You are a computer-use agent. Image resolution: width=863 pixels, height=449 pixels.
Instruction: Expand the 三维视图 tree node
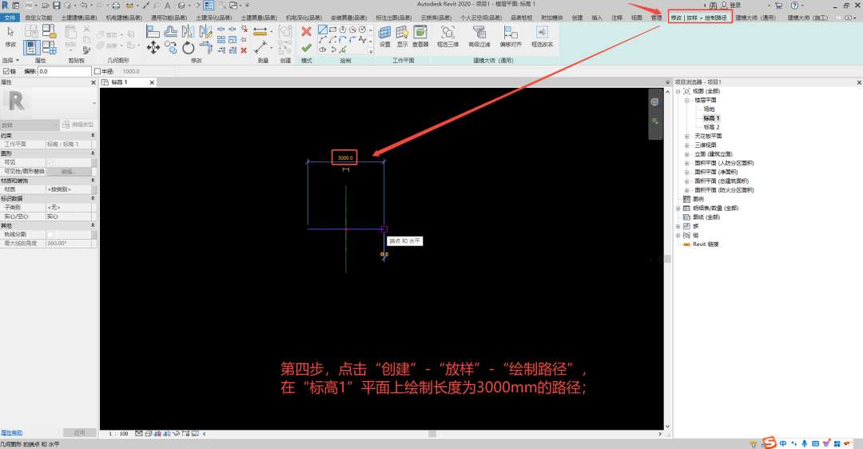(687, 145)
